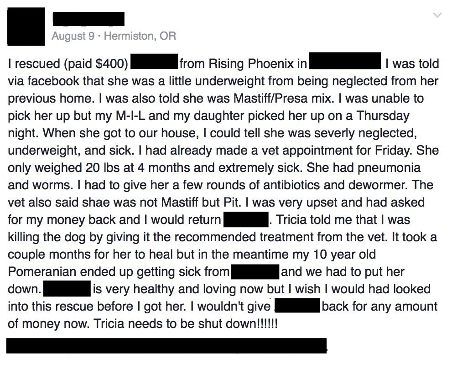Viewport: 452px width, 369px height.
Task: Click the redacted box after "(paid $400)"
Action: point(154,61)
